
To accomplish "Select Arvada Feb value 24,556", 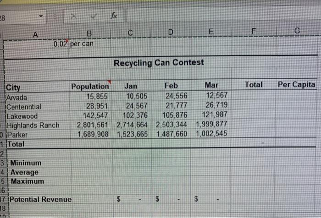I will [172, 96].
